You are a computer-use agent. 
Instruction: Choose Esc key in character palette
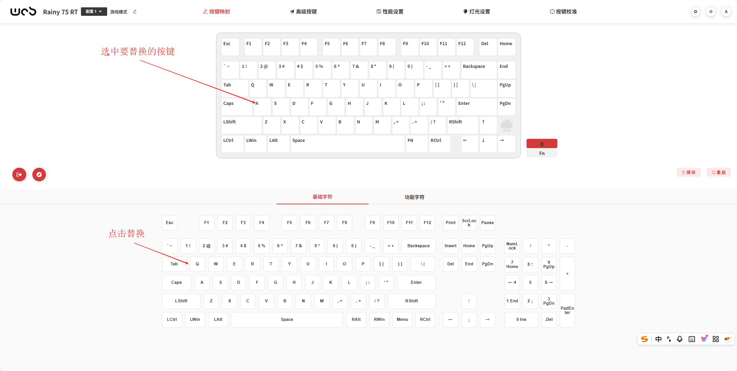click(170, 223)
